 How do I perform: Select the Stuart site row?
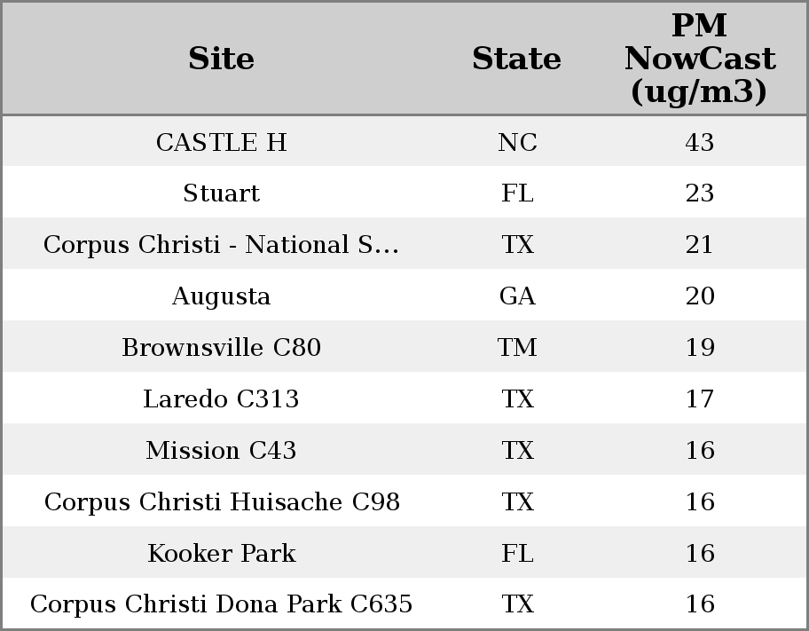221,193
